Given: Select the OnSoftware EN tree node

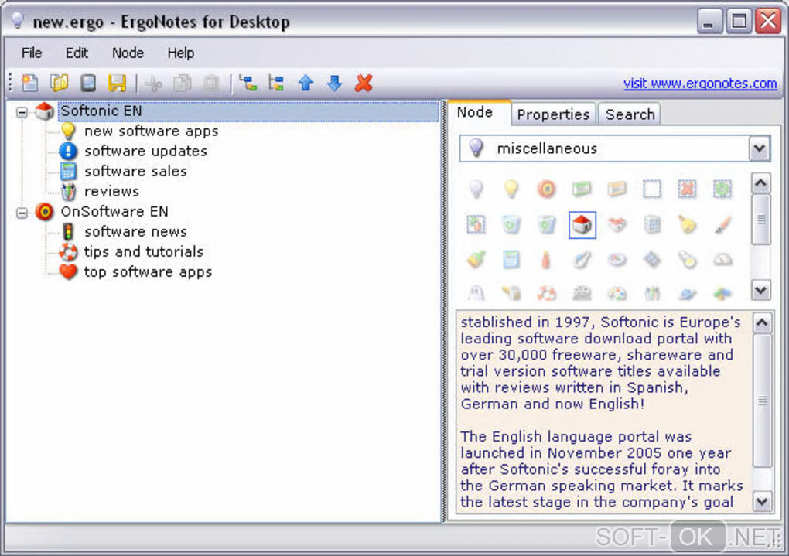Looking at the screenshot, I should pos(114,212).
